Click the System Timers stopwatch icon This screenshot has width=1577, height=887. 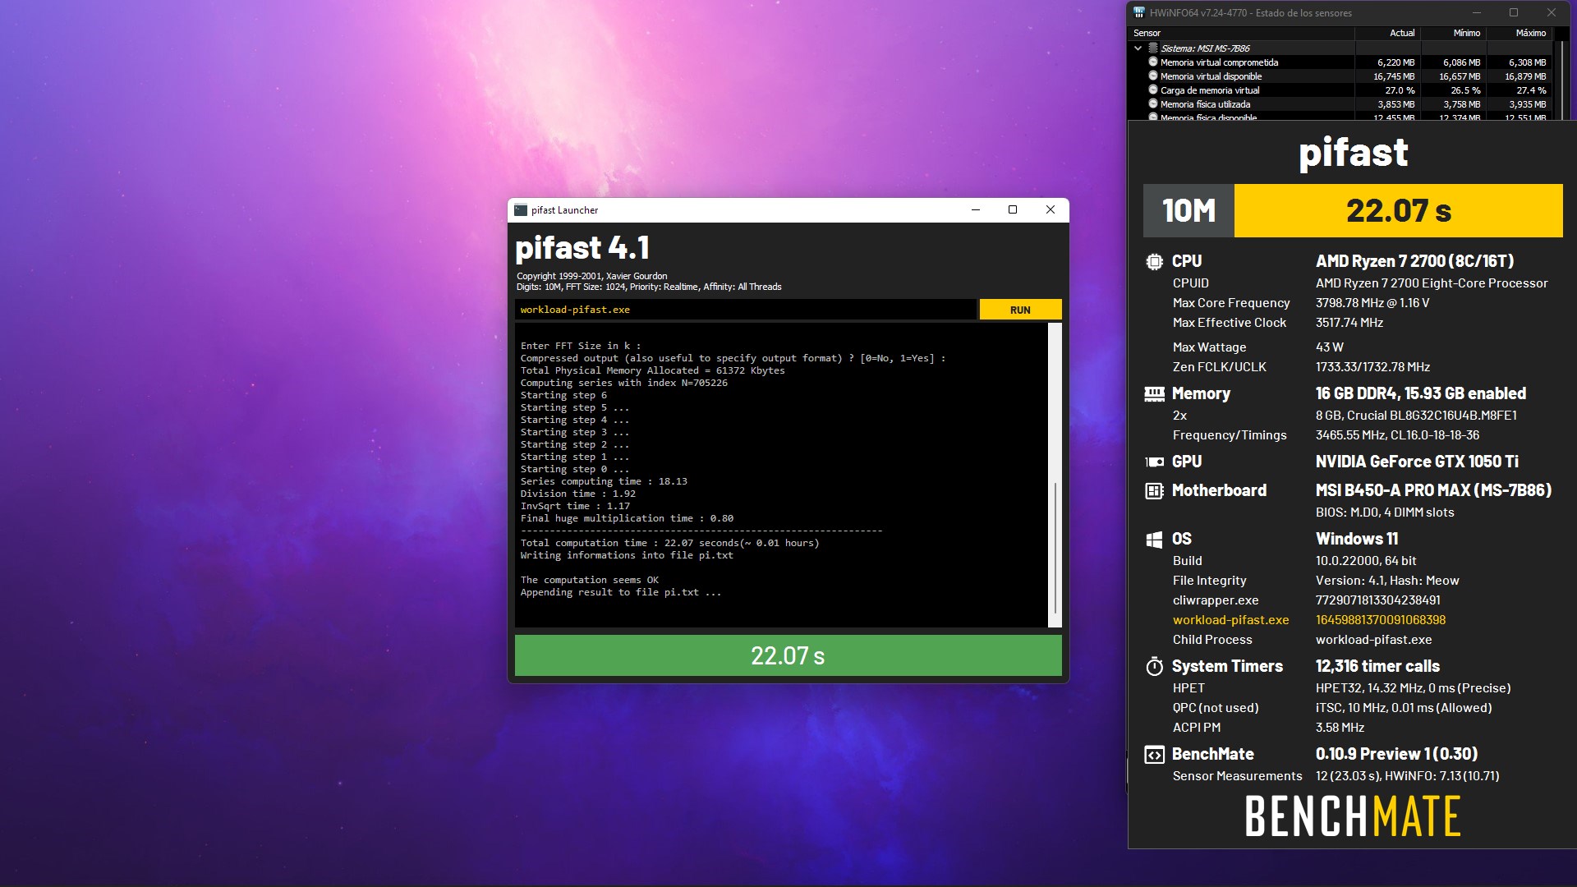coord(1154,666)
